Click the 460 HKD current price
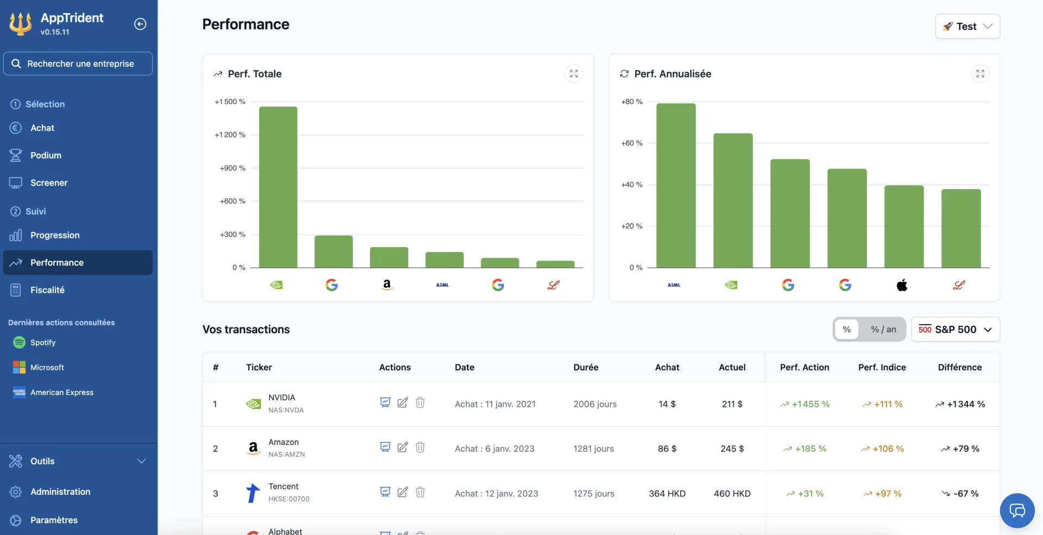 tap(732, 494)
